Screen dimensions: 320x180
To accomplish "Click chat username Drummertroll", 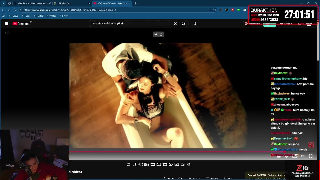I will [x=283, y=139].
